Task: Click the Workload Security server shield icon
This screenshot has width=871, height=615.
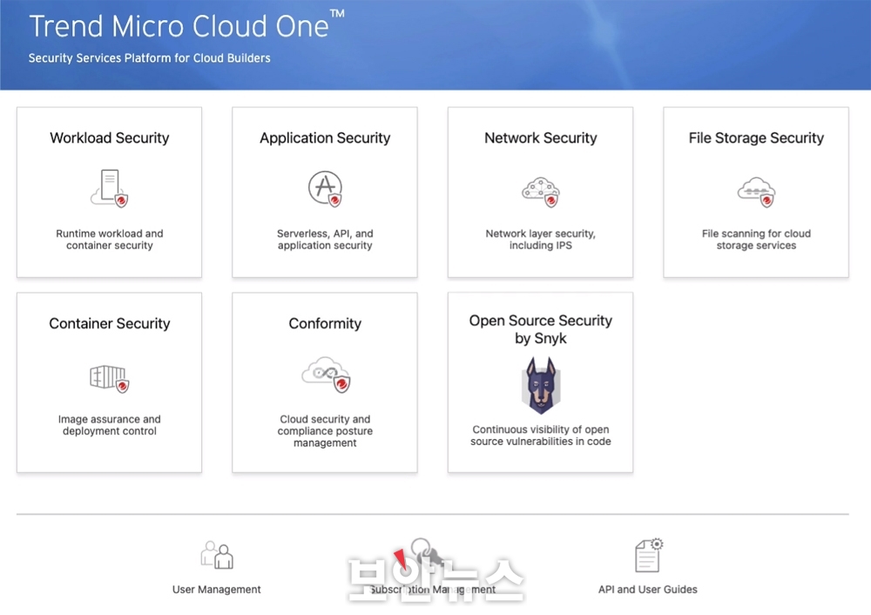Action: coord(110,188)
